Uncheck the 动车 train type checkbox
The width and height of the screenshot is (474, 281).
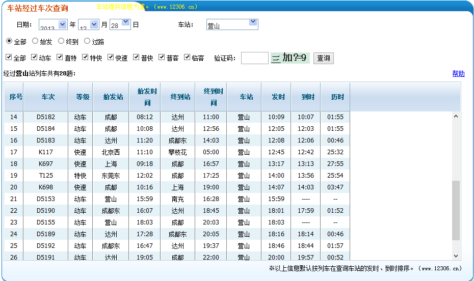[x=35, y=58]
